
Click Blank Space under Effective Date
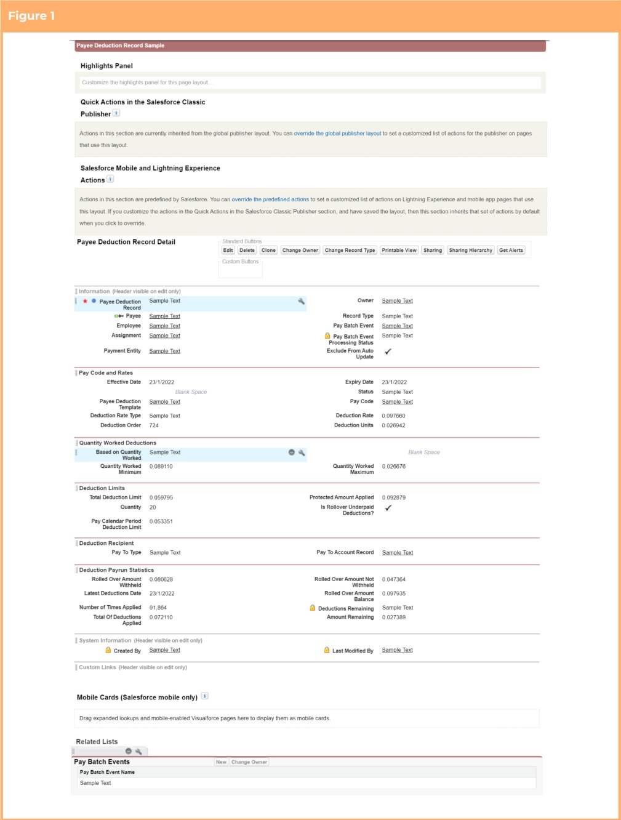(191, 392)
